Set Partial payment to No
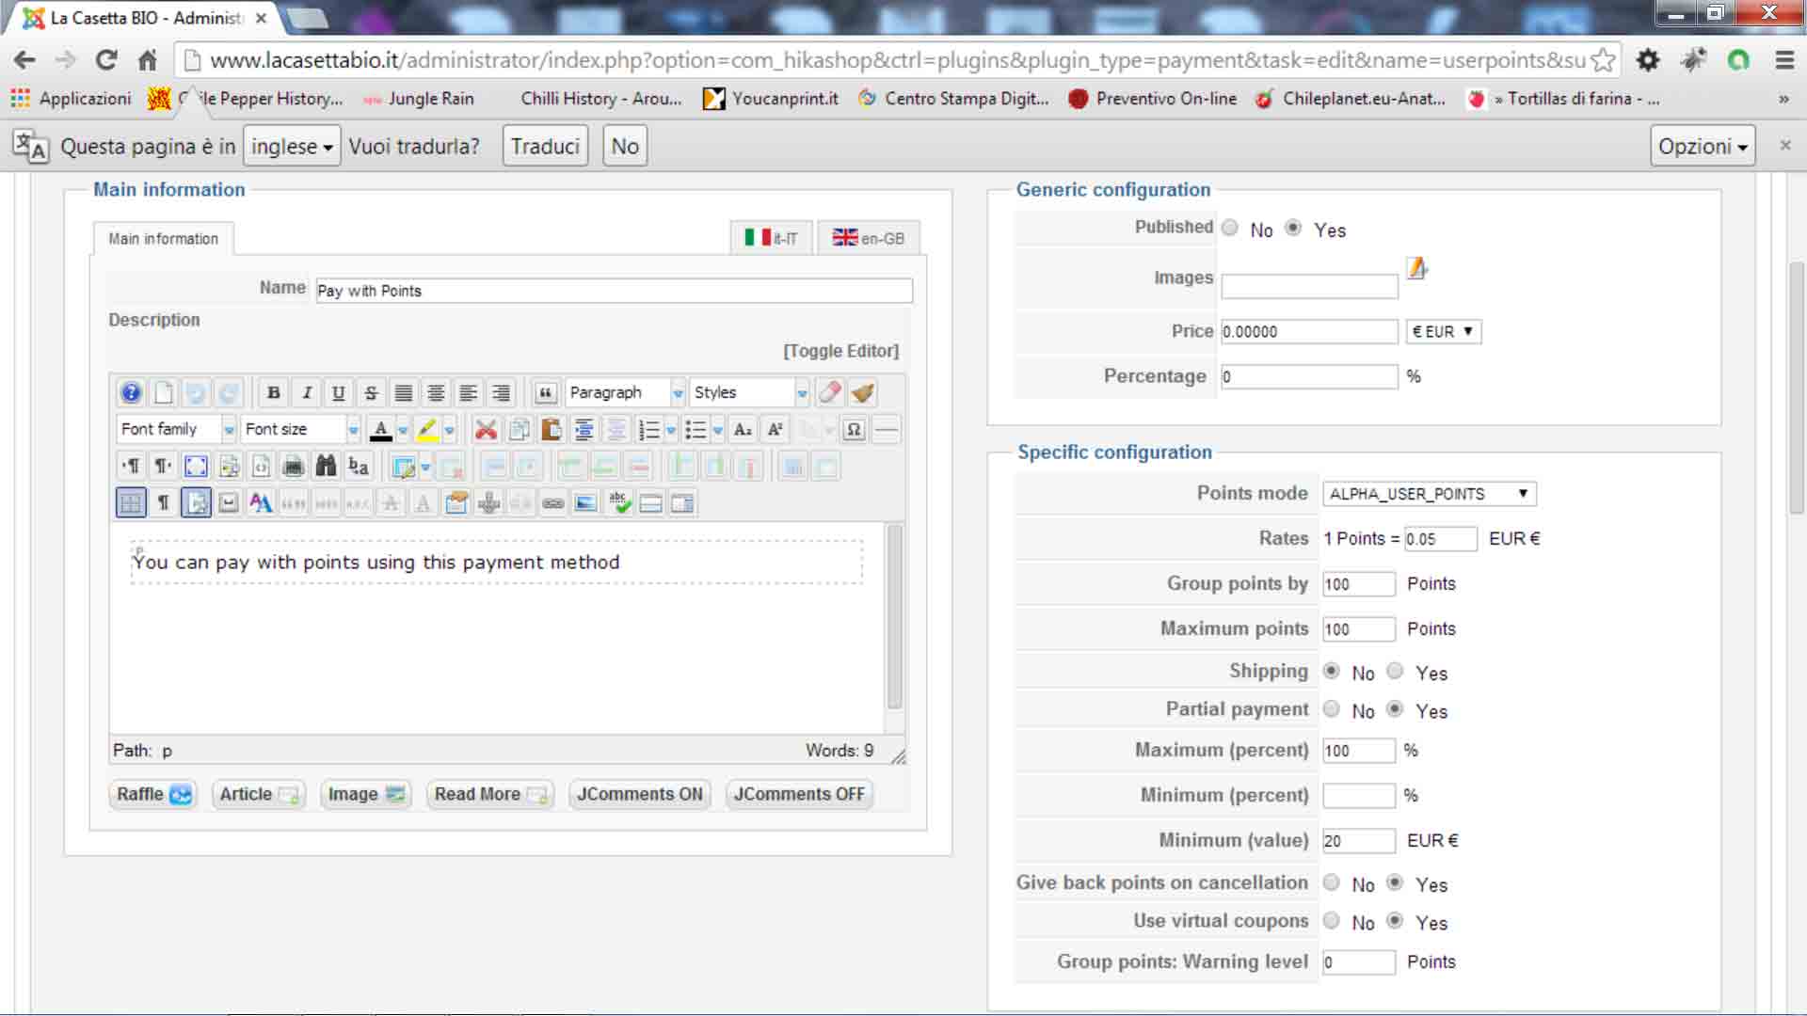 click(1331, 709)
